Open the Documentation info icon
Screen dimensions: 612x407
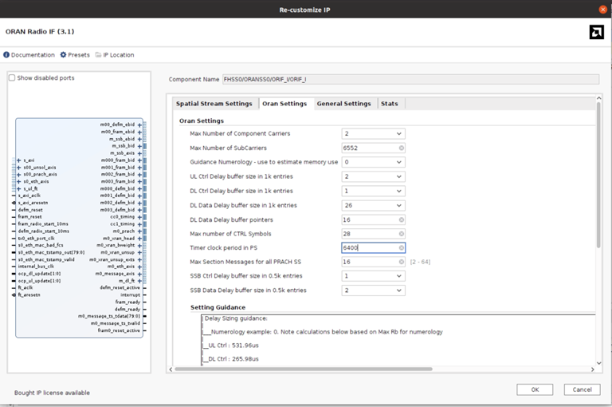[x=7, y=55]
